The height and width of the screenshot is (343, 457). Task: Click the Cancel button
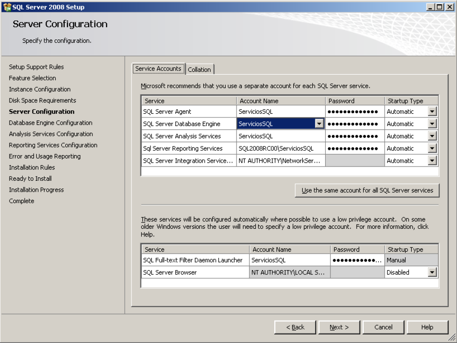pyautogui.click(x=383, y=327)
